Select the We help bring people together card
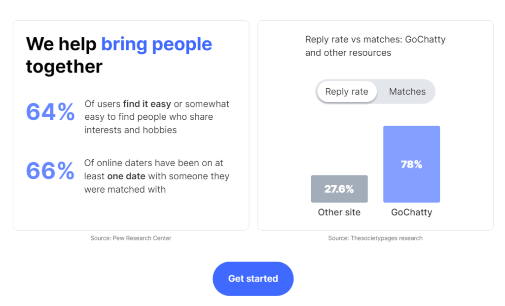 coord(131,124)
